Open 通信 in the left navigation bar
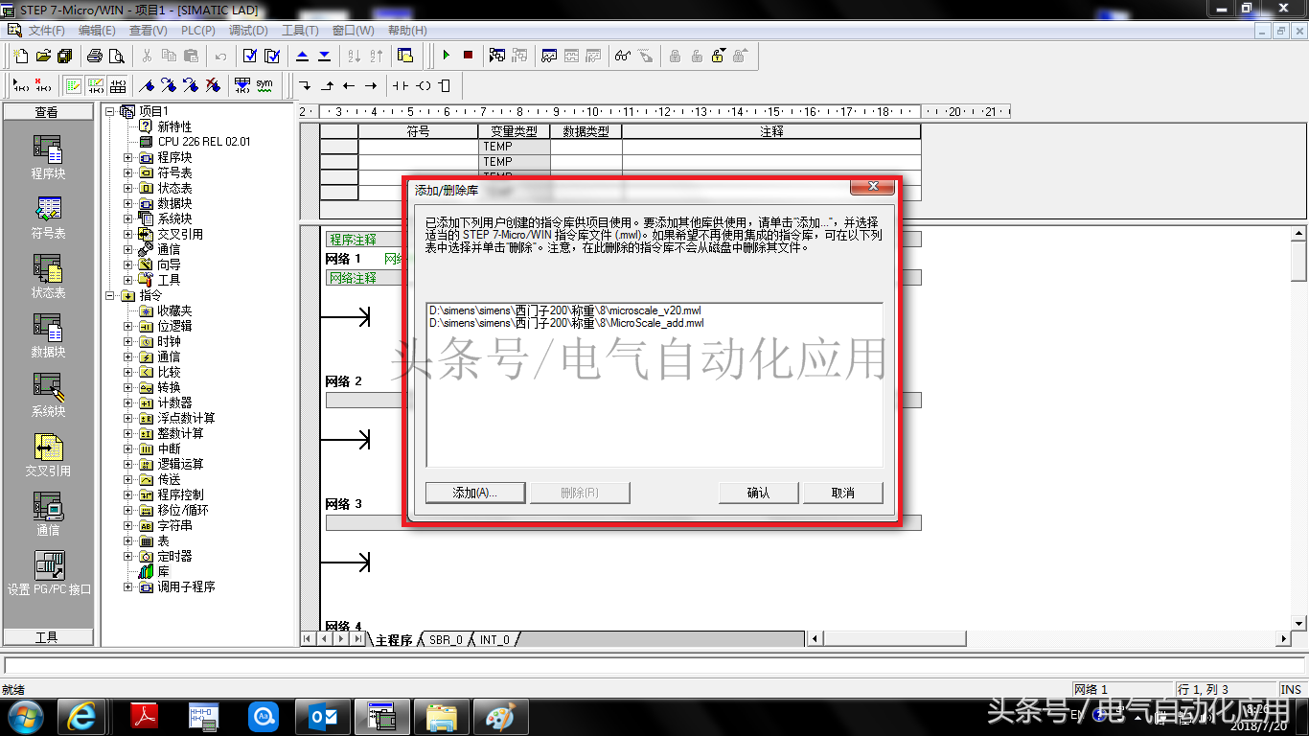This screenshot has height=736, width=1309. tap(48, 515)
